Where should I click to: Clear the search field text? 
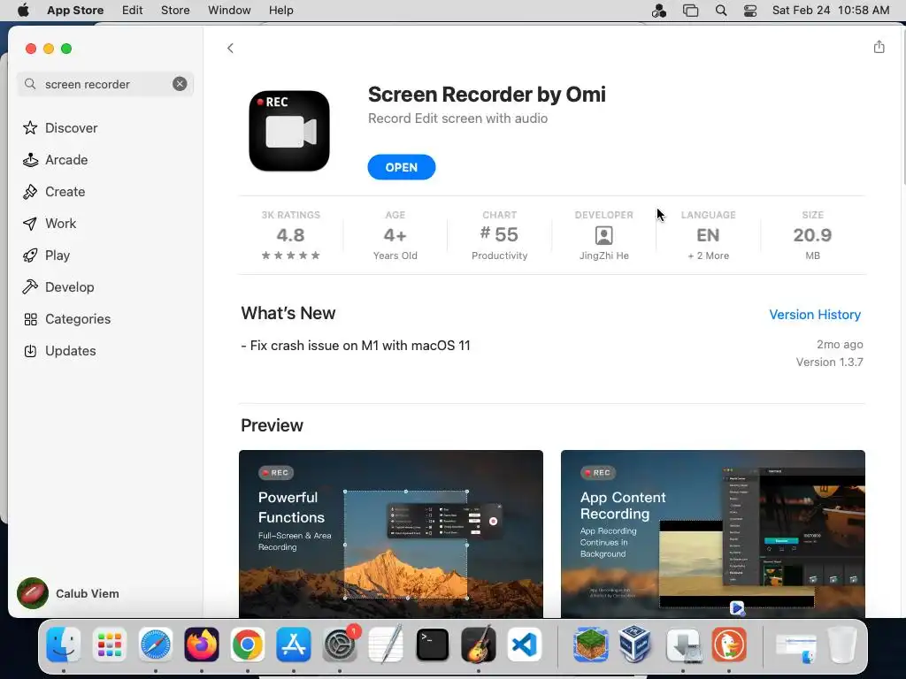[x=180, y=84]
